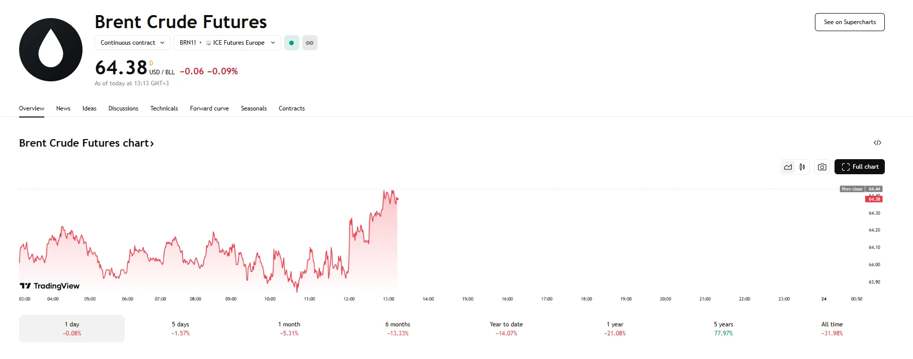Click the green market open status indicator

[x=292, y=43]
